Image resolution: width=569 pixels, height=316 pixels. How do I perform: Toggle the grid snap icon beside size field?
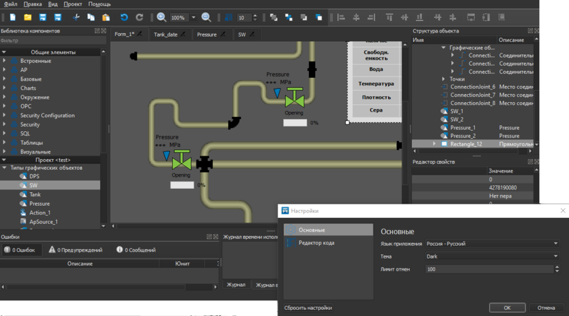pyautogui.click(x=230, y=17)
